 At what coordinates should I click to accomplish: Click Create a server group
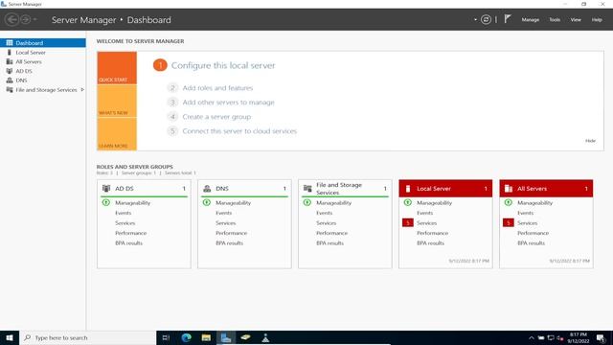pyautogui.click(x=216, y=117)
